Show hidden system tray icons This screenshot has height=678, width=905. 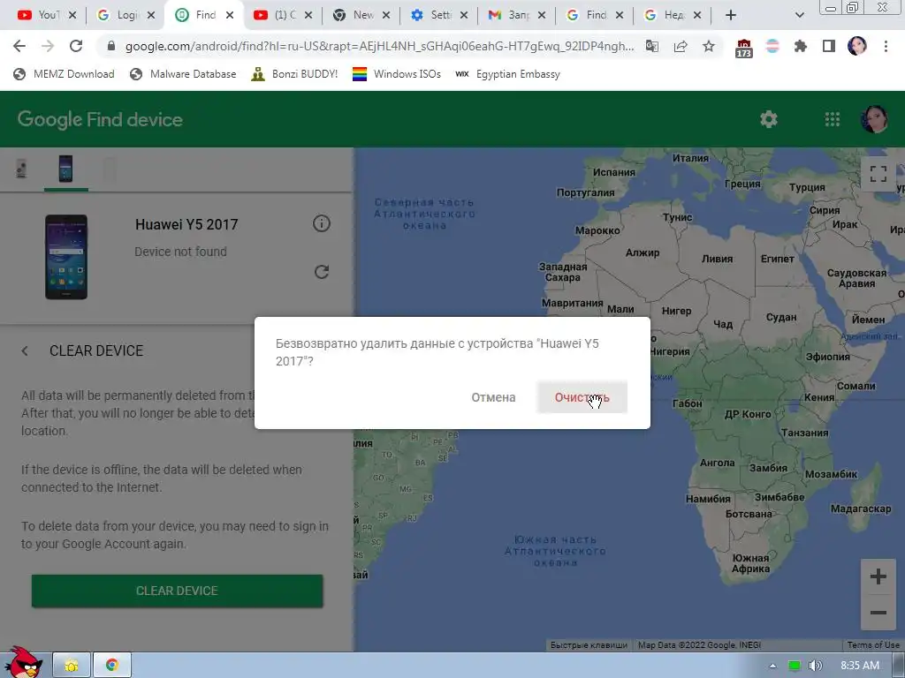point(772,666)
